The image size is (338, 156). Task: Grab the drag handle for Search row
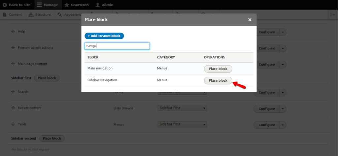pyautogui.click(x=13, y=92)
